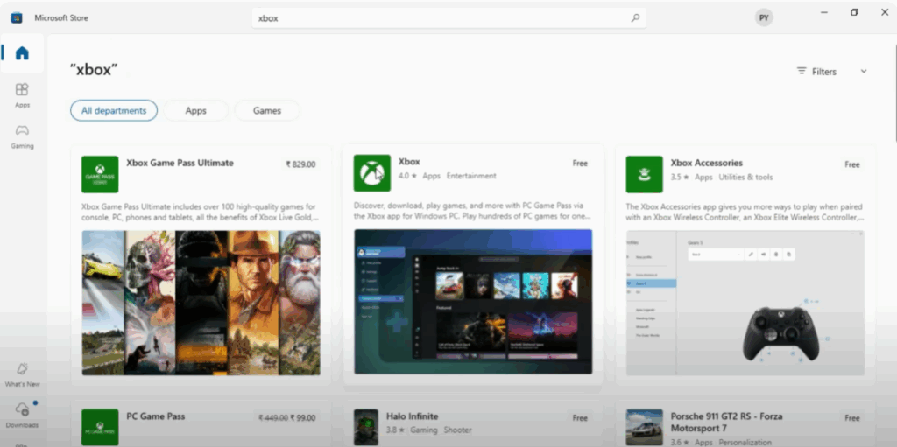Viewport: 897px width, 447px height.
Task: Select the Games department filter
Action: click(267, 111)
